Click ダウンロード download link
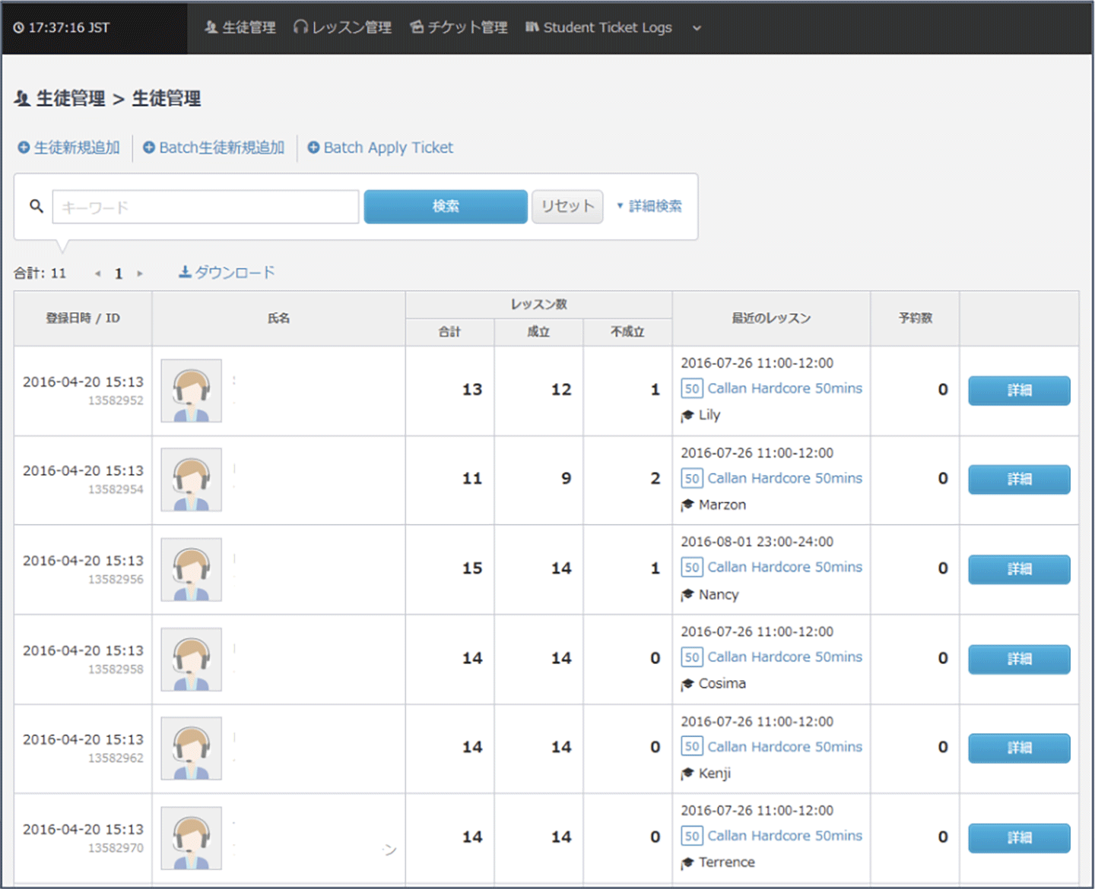1095x889 pixels. coord(227,272)
